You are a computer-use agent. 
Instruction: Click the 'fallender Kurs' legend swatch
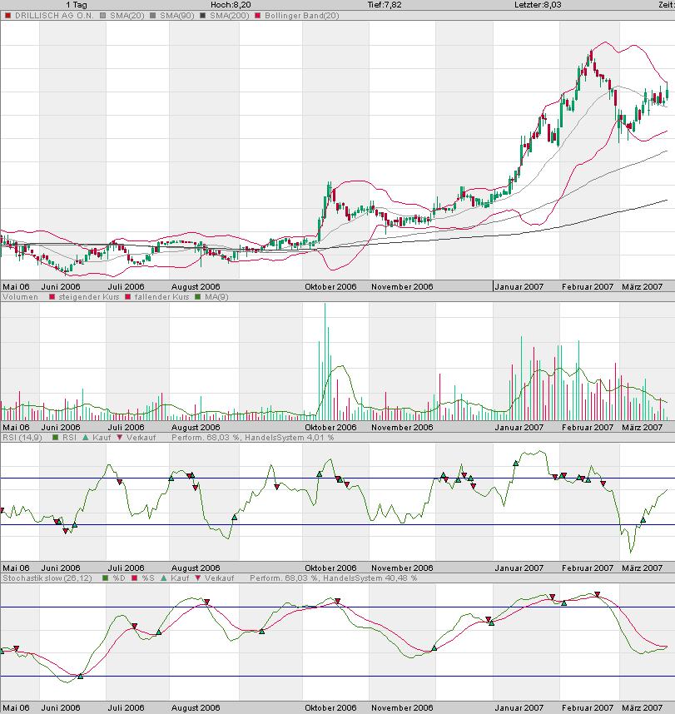pos(128,297)
